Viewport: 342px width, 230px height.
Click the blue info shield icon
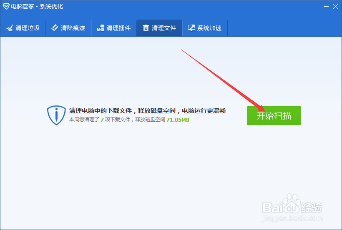[56, 115]
